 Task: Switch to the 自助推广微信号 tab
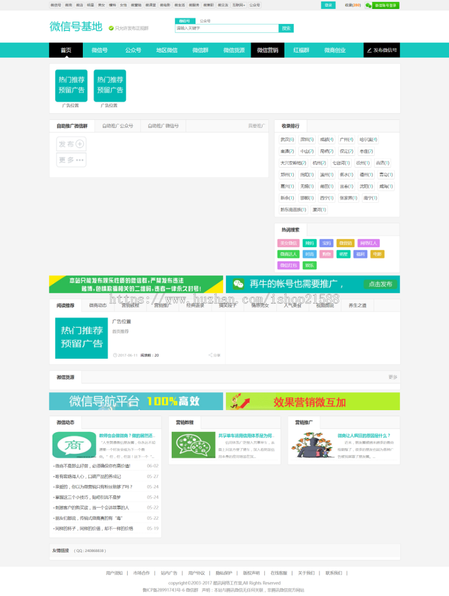(x=163, y=126)
